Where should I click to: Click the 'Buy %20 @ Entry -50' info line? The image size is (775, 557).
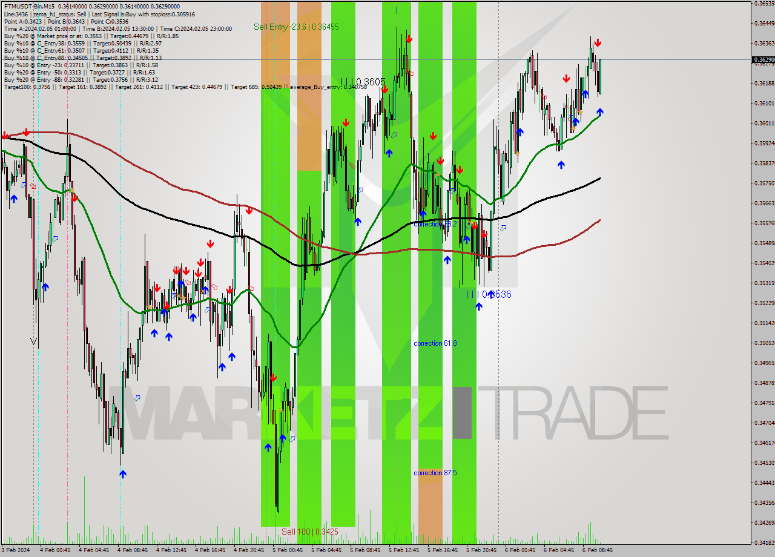coord(79,72)
